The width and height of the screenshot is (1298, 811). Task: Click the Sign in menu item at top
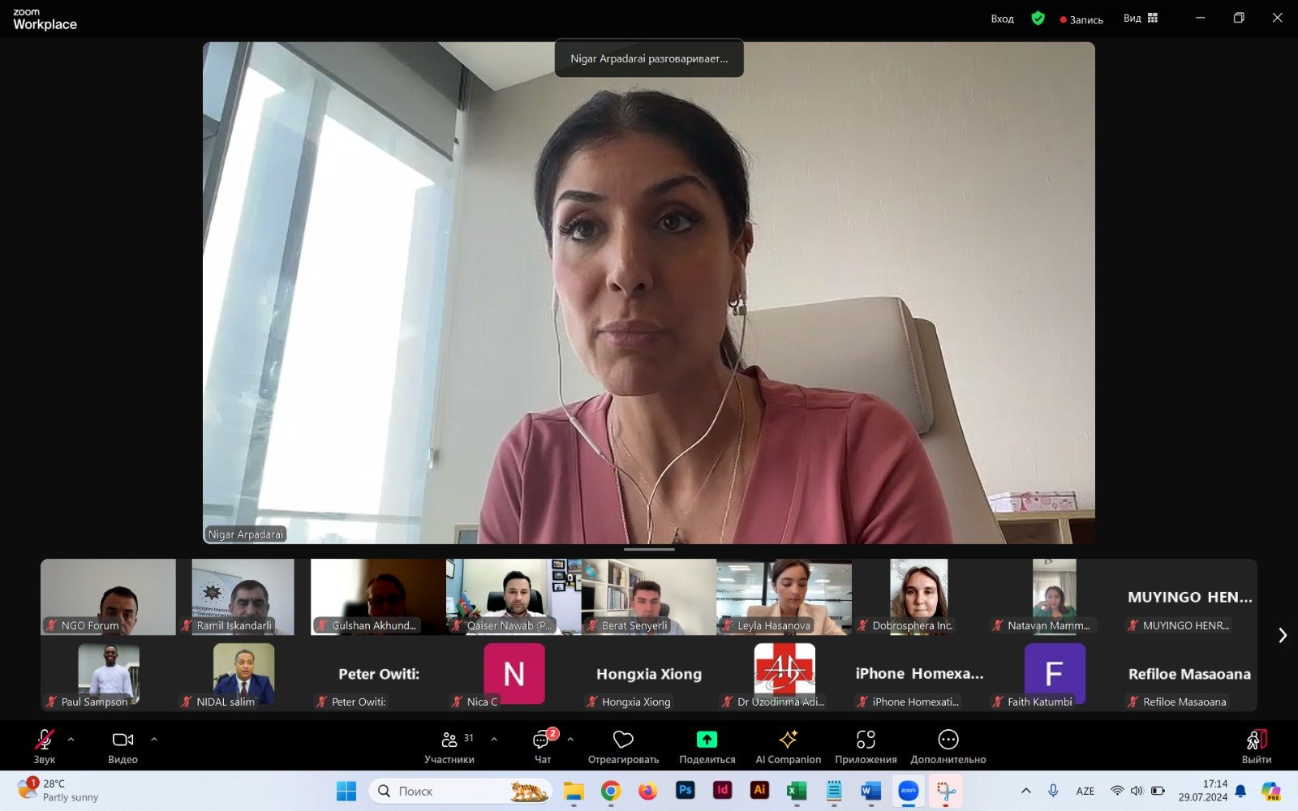coord(1002,19)
